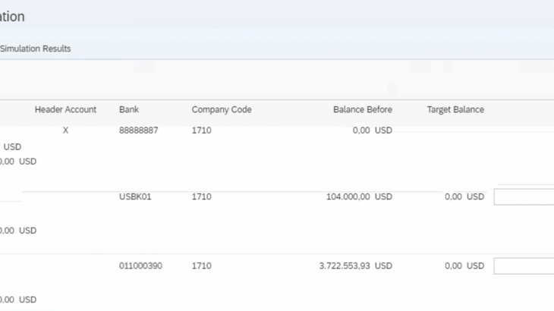Sort by the Bank column header
Image resolution: width=554 pixels, height=311 pixels.
(129, 110)
